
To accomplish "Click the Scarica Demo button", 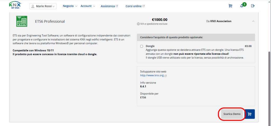I will click(x=232, y=114).
